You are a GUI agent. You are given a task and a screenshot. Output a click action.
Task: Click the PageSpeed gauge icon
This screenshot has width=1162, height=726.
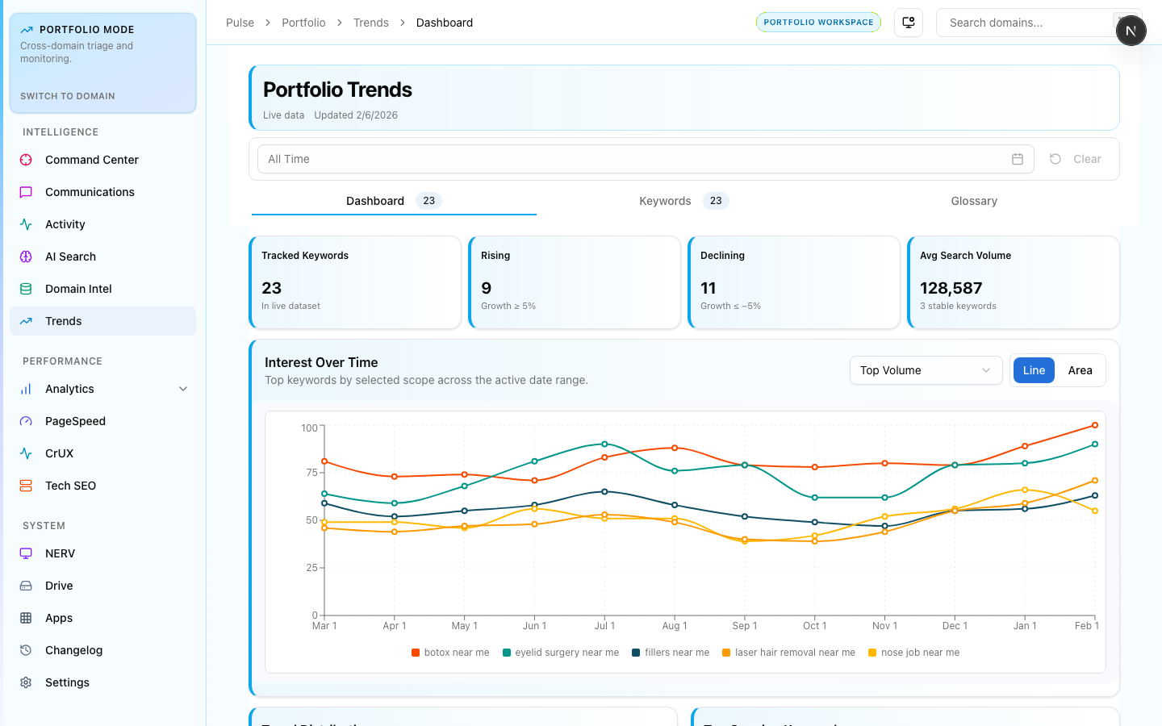click(26, 421)
